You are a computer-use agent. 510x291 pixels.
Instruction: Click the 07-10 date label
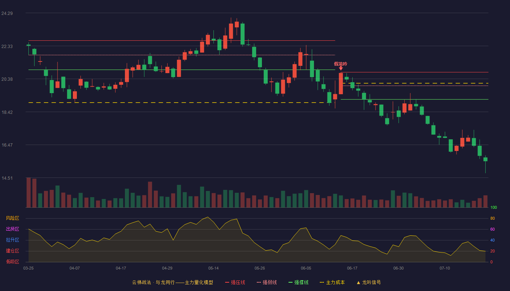[x=445, y=268]
